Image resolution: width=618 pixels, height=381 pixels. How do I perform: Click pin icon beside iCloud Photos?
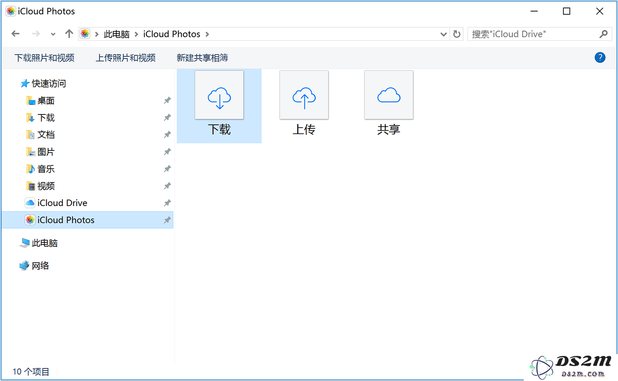click(x=167, y=220)
